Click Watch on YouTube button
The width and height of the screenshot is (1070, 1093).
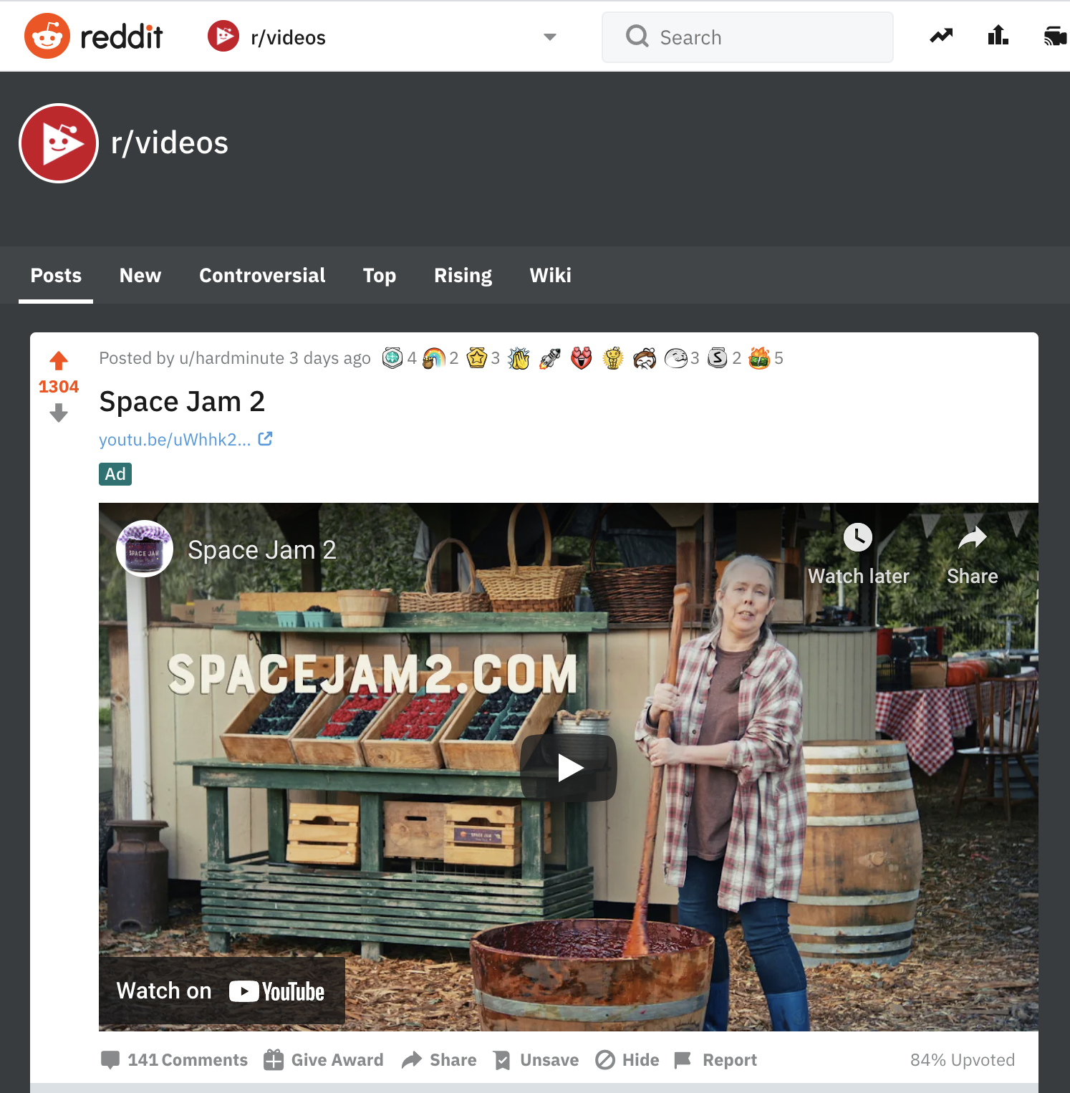221,991
